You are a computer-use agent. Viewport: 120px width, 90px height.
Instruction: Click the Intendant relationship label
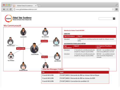pos(44,41)
